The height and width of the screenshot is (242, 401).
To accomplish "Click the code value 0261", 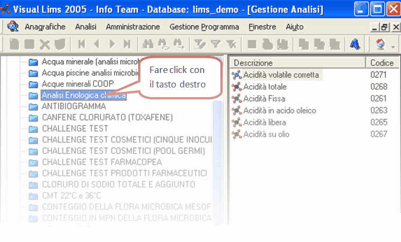I will [x=378, y=98].
